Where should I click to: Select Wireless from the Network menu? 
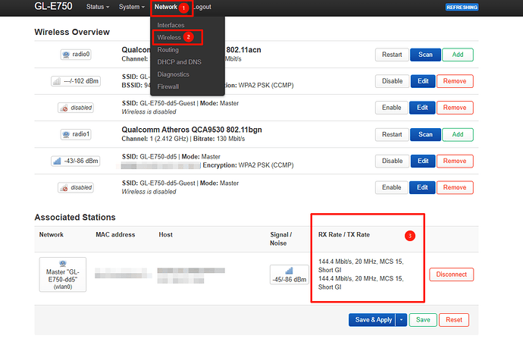(x=169, y=37)
